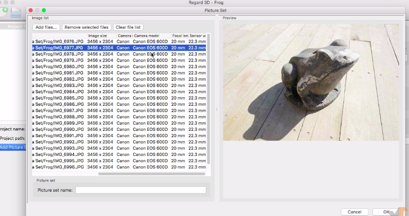Viewport: 409px width, 216px height.
Task: Click the Camera model column header
Action: [x=152, y=35]
